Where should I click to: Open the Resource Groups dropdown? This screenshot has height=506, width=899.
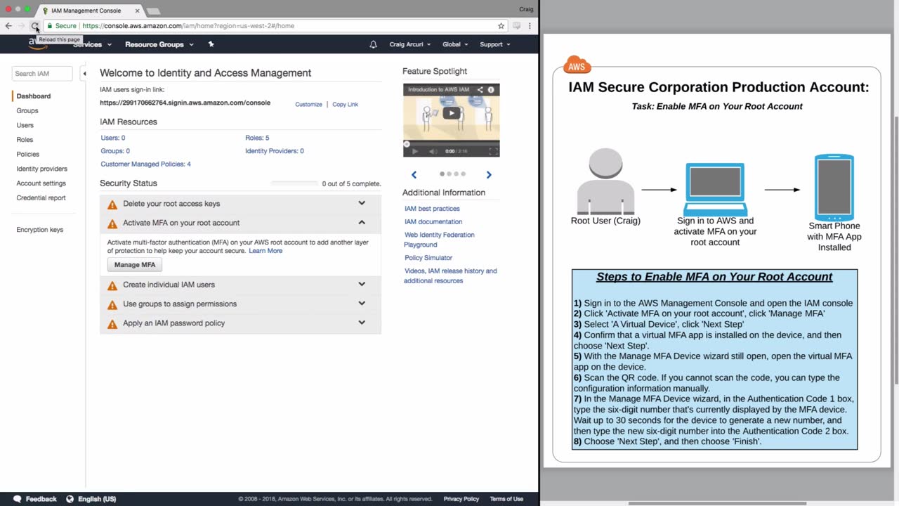click(158, 44)
